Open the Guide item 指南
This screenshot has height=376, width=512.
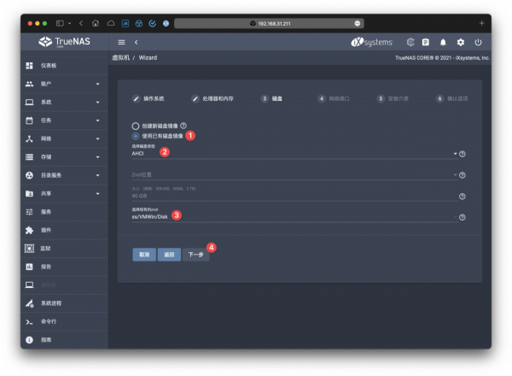(x=64, y=340)
